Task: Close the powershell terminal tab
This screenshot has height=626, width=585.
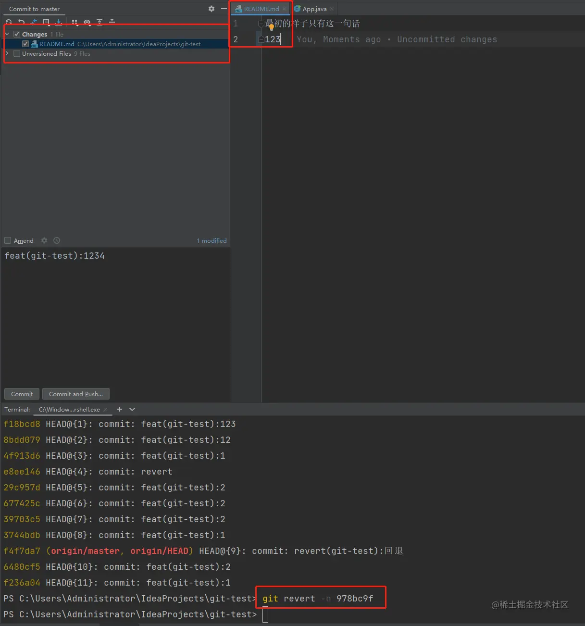Action: point(105,410)
